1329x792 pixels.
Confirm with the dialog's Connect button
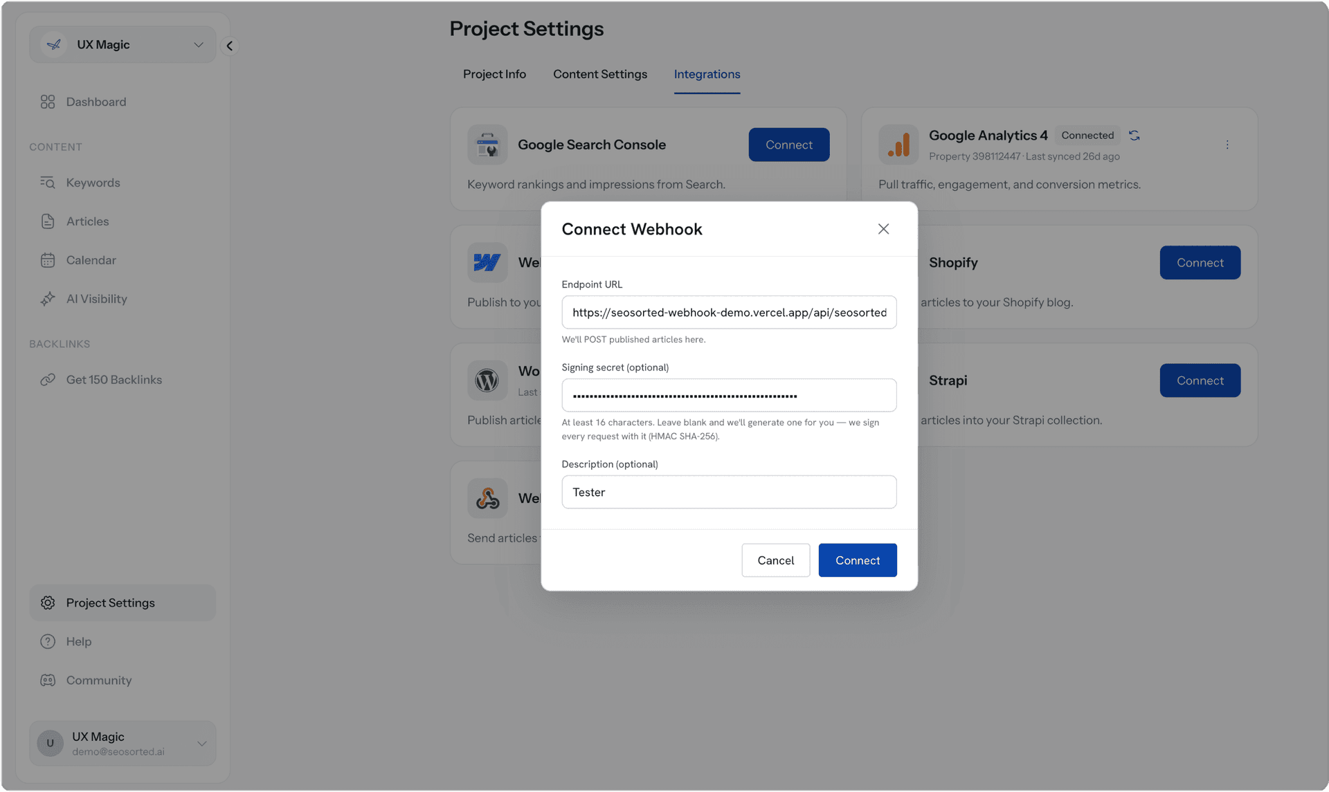[858, 560]
